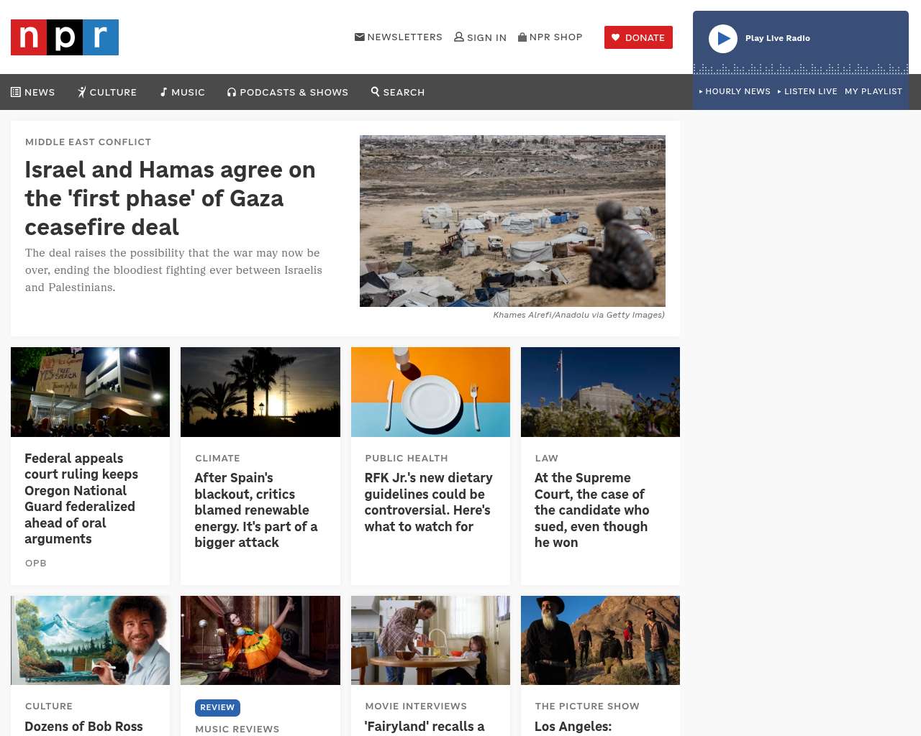
Task: Open the 'Fairyland' recalls headline
Action: 425,727
